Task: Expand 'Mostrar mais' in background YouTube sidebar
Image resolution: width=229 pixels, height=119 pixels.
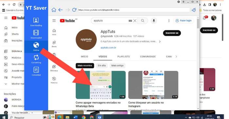Action: (14, 84)
